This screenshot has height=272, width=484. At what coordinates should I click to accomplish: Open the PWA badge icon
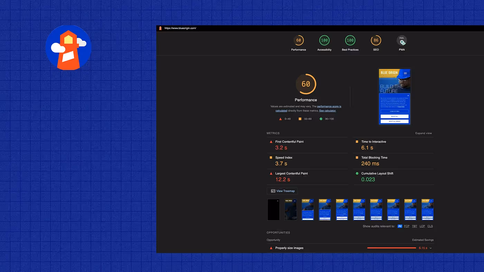(x=402, y=40)
